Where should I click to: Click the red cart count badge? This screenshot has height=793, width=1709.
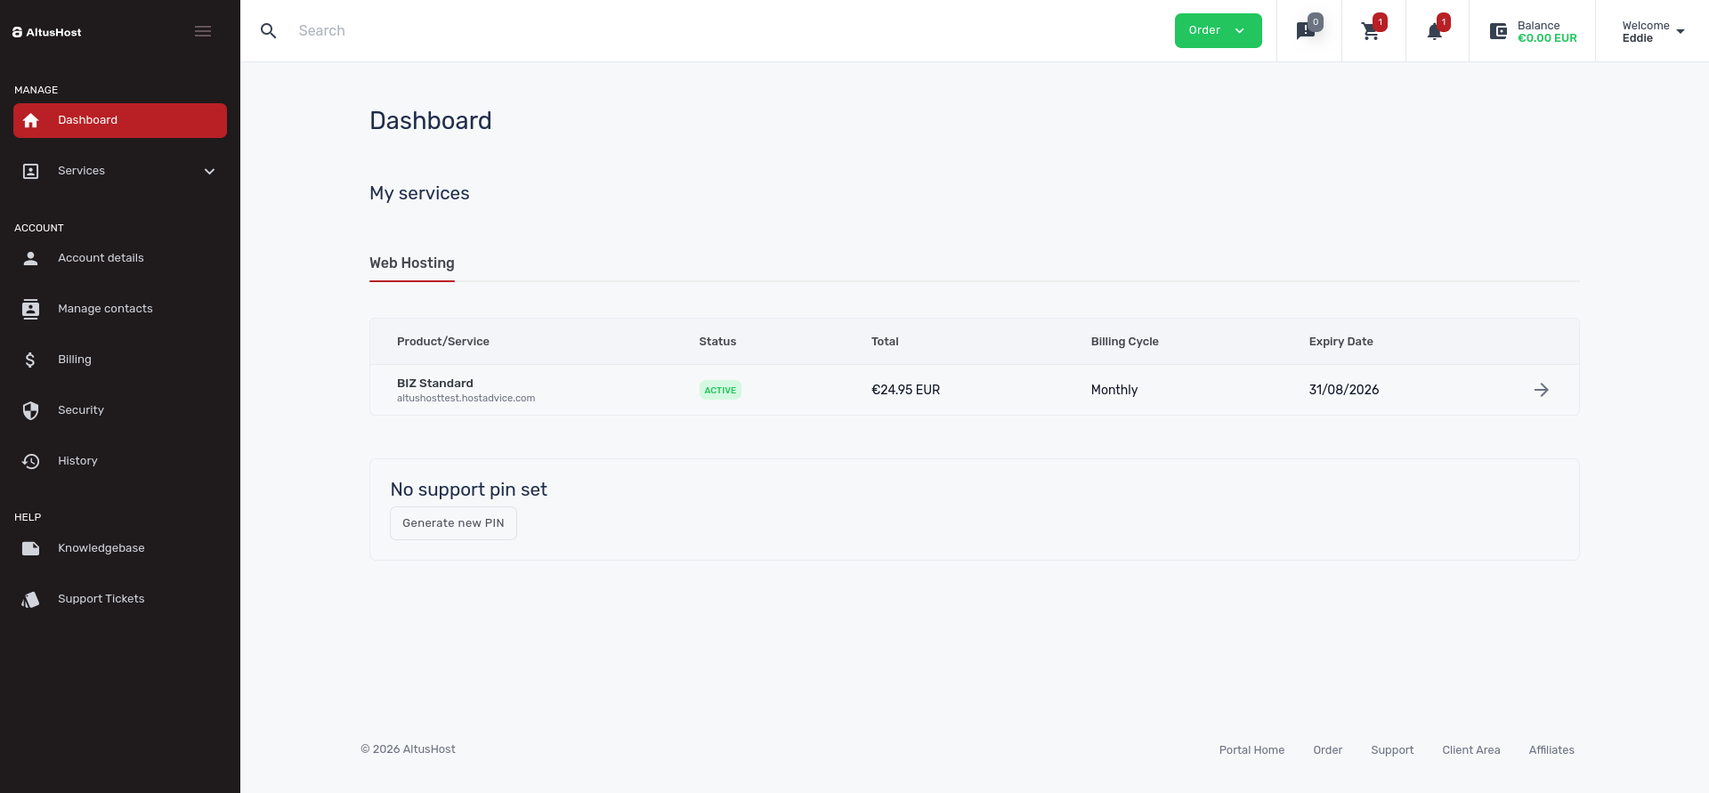tap(1380, 22)
